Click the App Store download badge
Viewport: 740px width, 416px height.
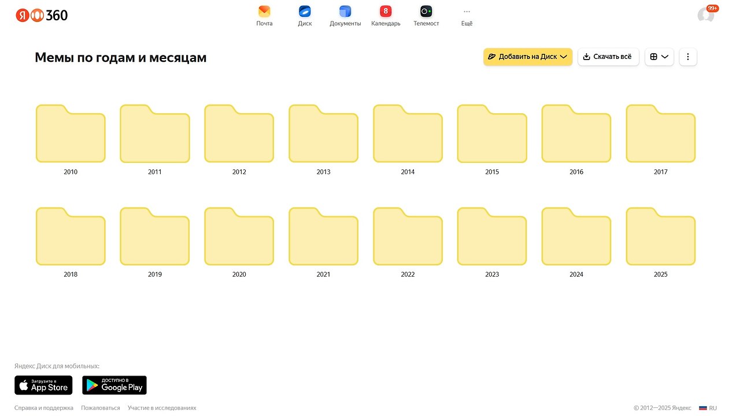point(43,385)
